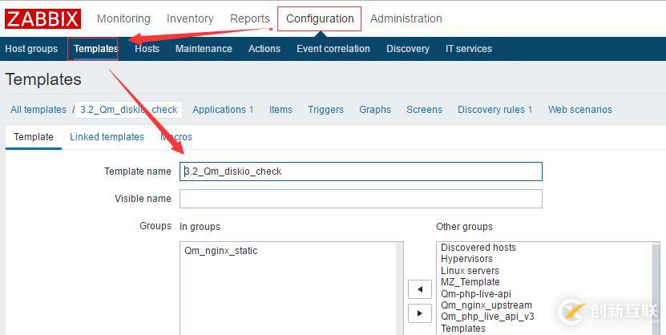Open Applications 1 link
This screenshot has height=335, width=666.
[x=223, y=110]
